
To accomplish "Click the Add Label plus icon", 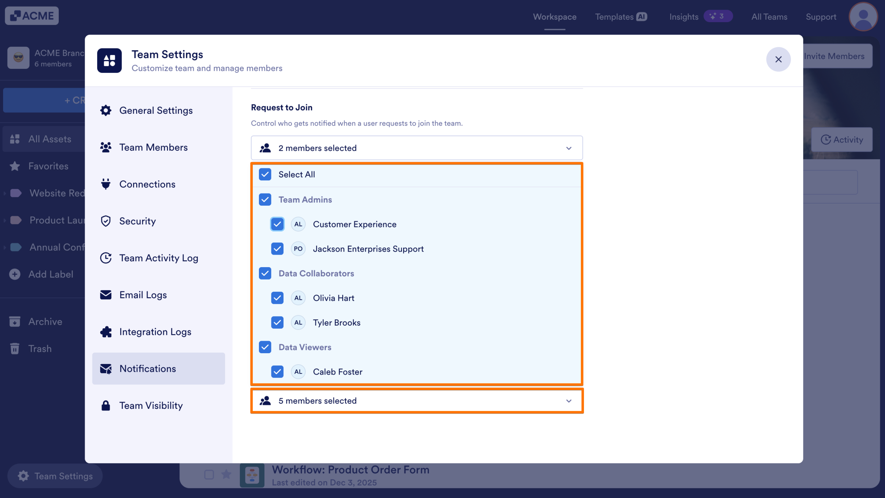I will click(15, 274).
